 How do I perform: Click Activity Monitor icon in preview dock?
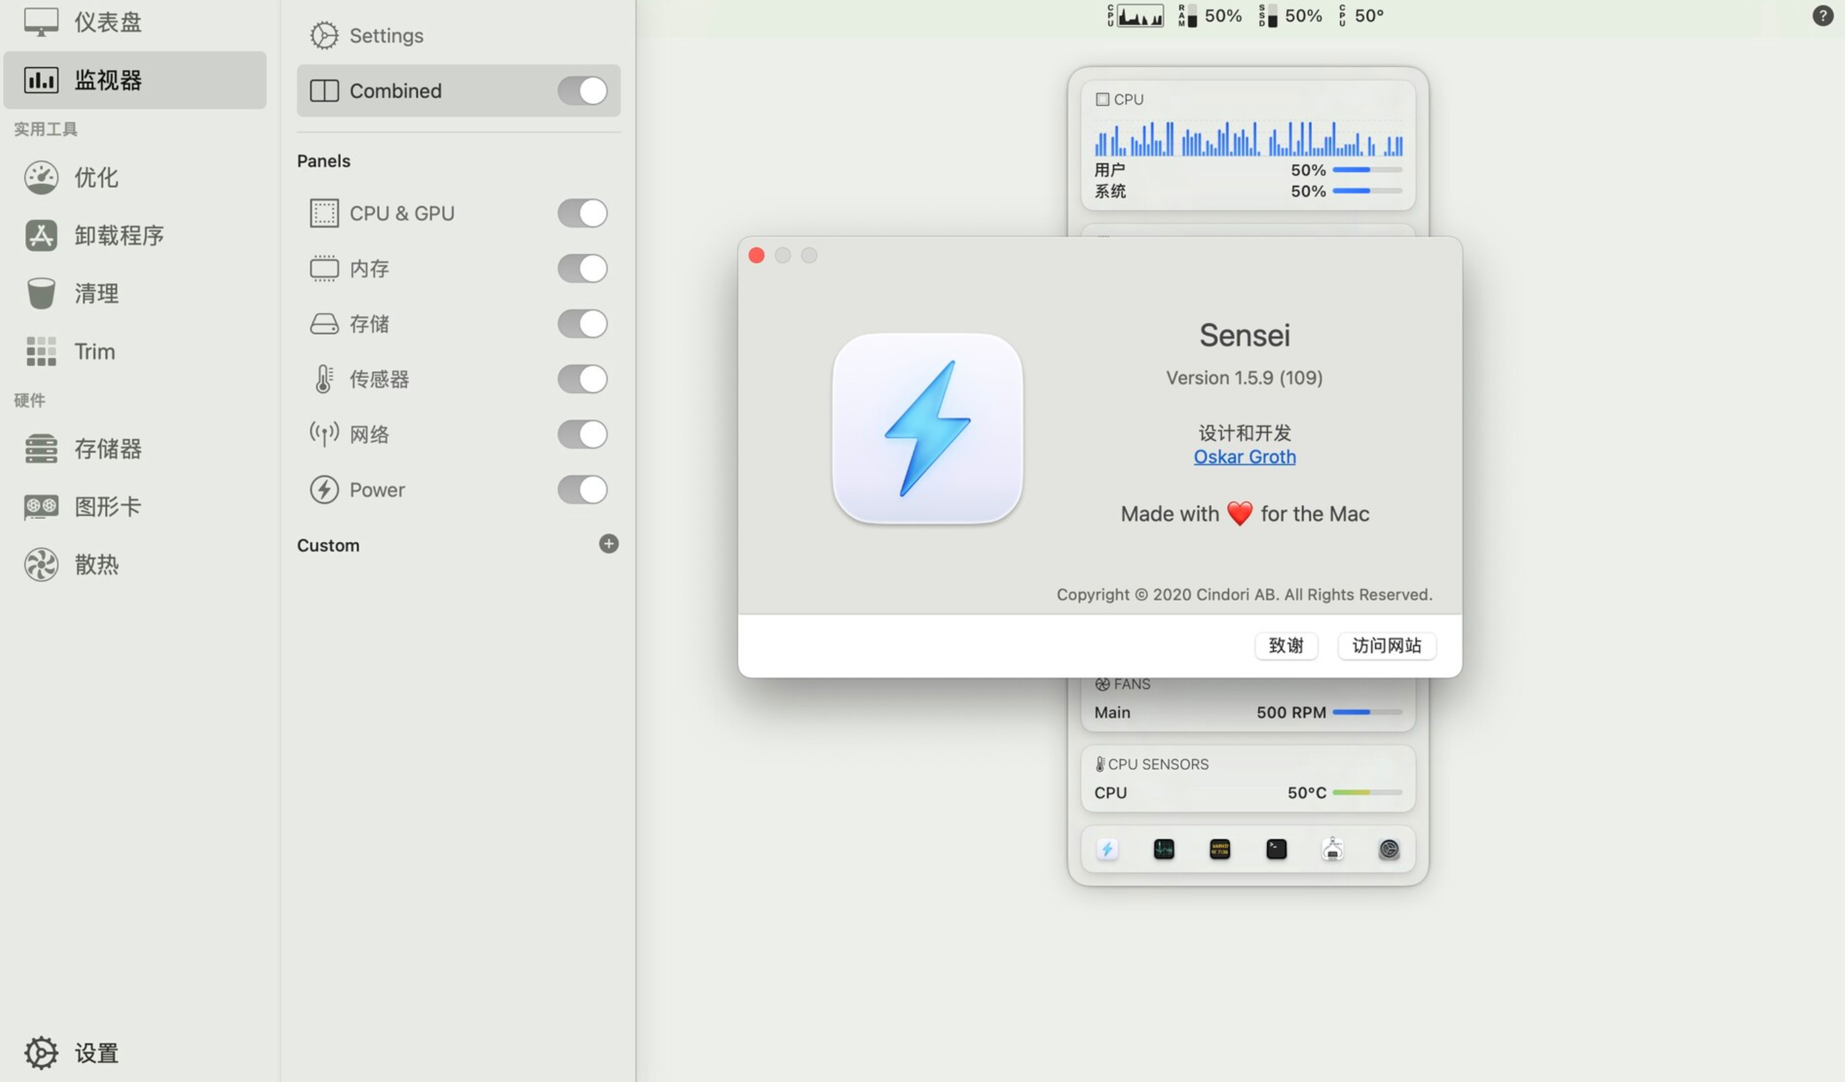[1164, 850]
